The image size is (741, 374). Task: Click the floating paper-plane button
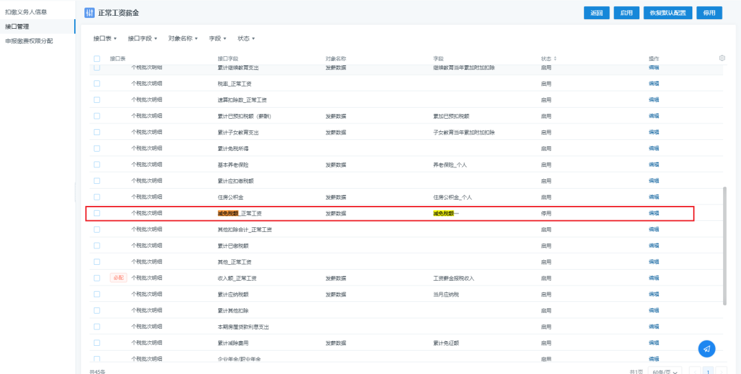point(707,349)
